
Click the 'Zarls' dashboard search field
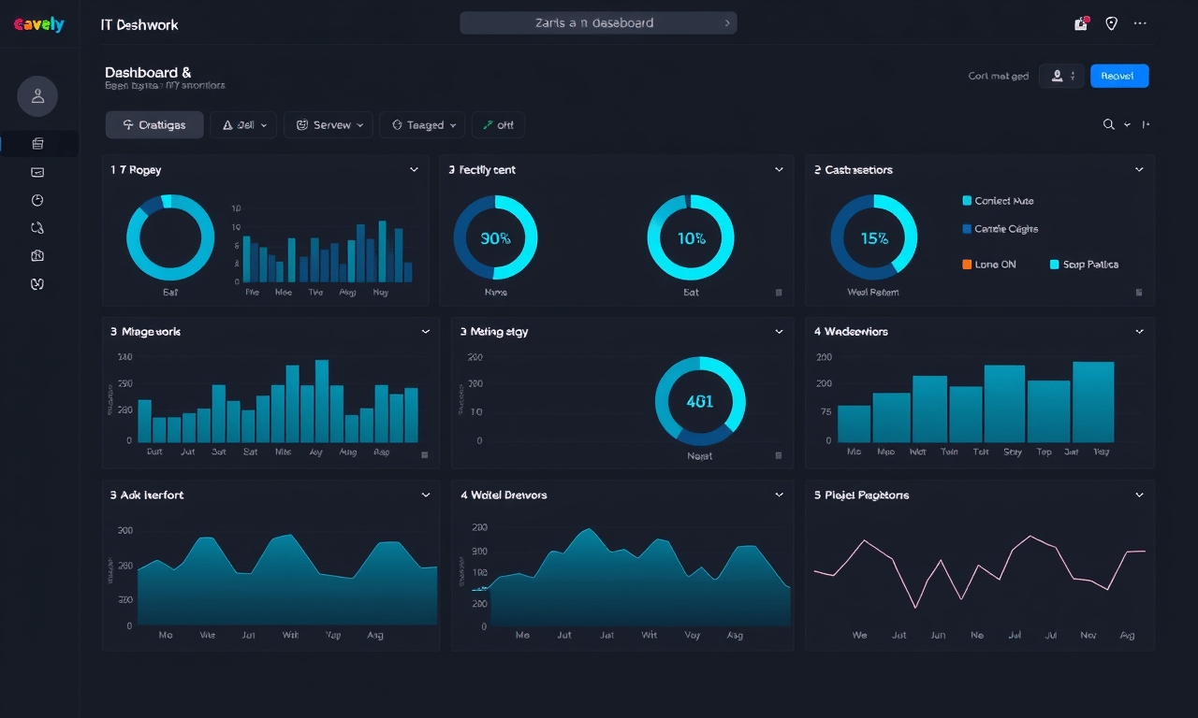tap(597, 22)
